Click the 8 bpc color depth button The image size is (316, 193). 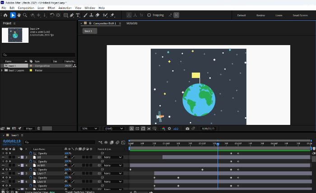pos(29,129)
